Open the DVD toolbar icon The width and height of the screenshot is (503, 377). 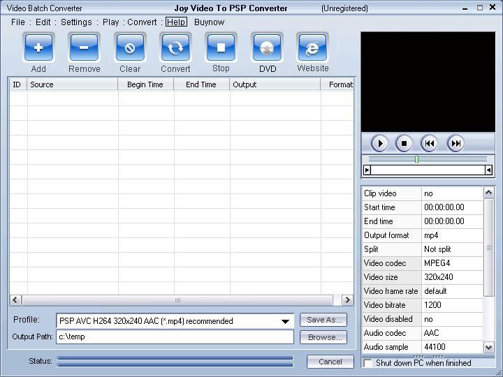(x=267, y=48)
